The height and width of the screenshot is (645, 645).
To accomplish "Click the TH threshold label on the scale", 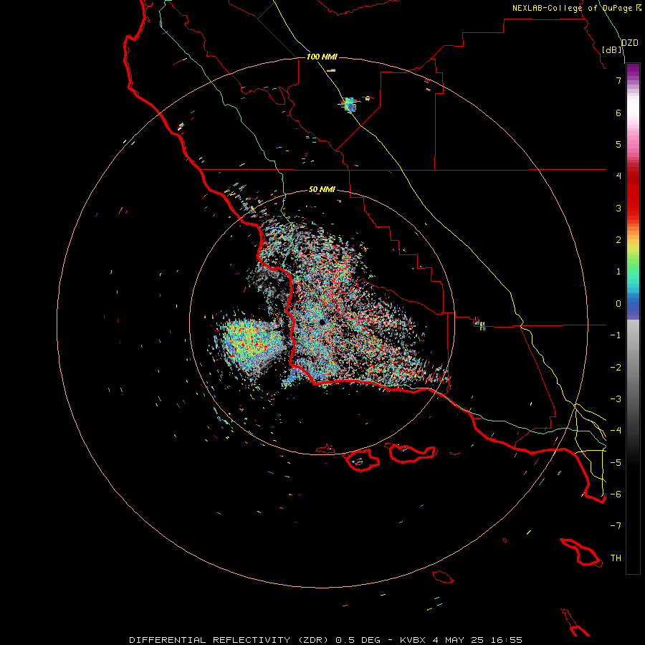I will [x=616, y=558].
